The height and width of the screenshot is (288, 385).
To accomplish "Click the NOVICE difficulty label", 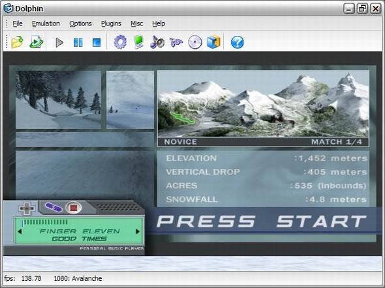I will (181, 141).
